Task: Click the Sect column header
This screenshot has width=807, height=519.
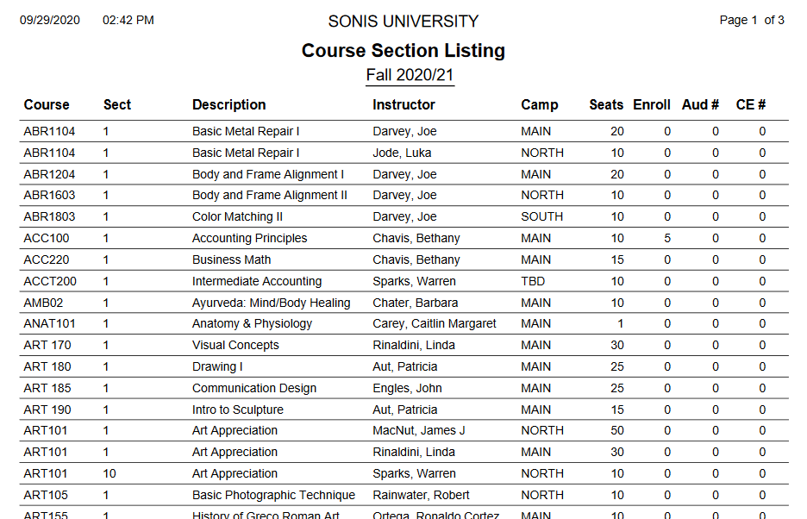Action: point(117,105)
